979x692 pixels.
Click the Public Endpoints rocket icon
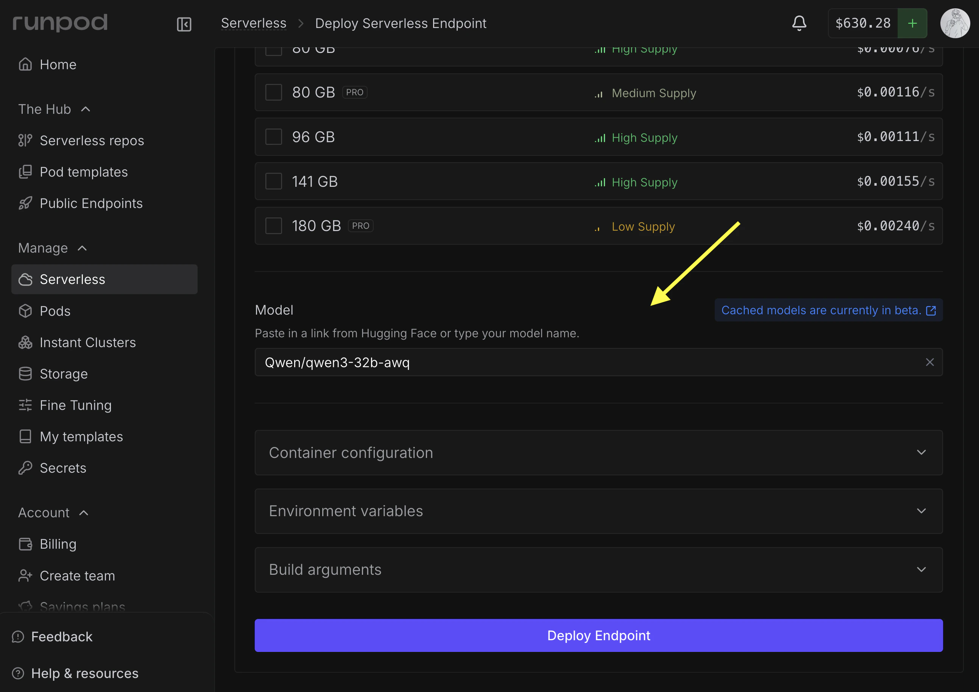click(x=25, y=203)
